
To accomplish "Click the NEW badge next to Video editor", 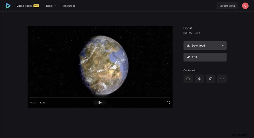I will pos(36,6).
